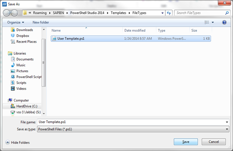233x151 pixels.
Task: Open the Save as type combo box
Action: (x=133, y=129)
